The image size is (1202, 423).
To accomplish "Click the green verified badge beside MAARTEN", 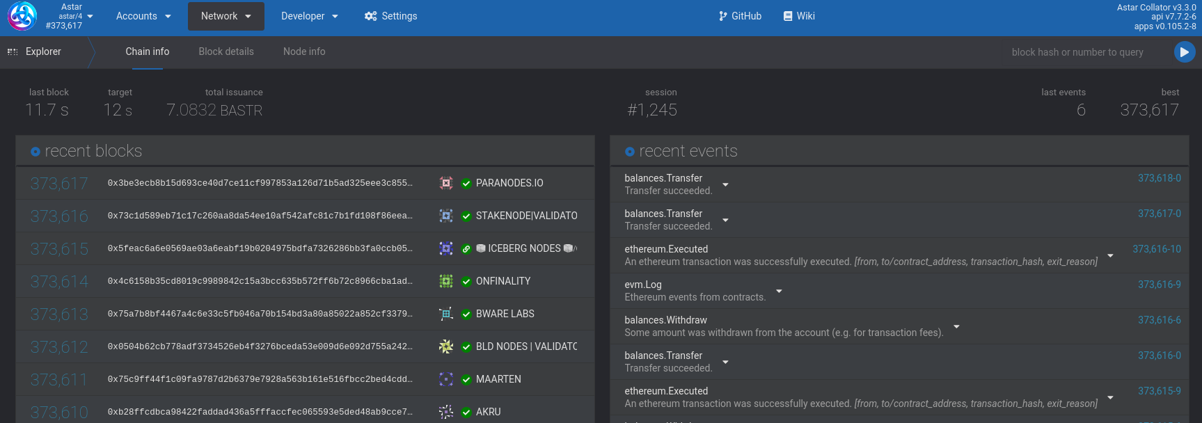I will click(x=466, y=380).
